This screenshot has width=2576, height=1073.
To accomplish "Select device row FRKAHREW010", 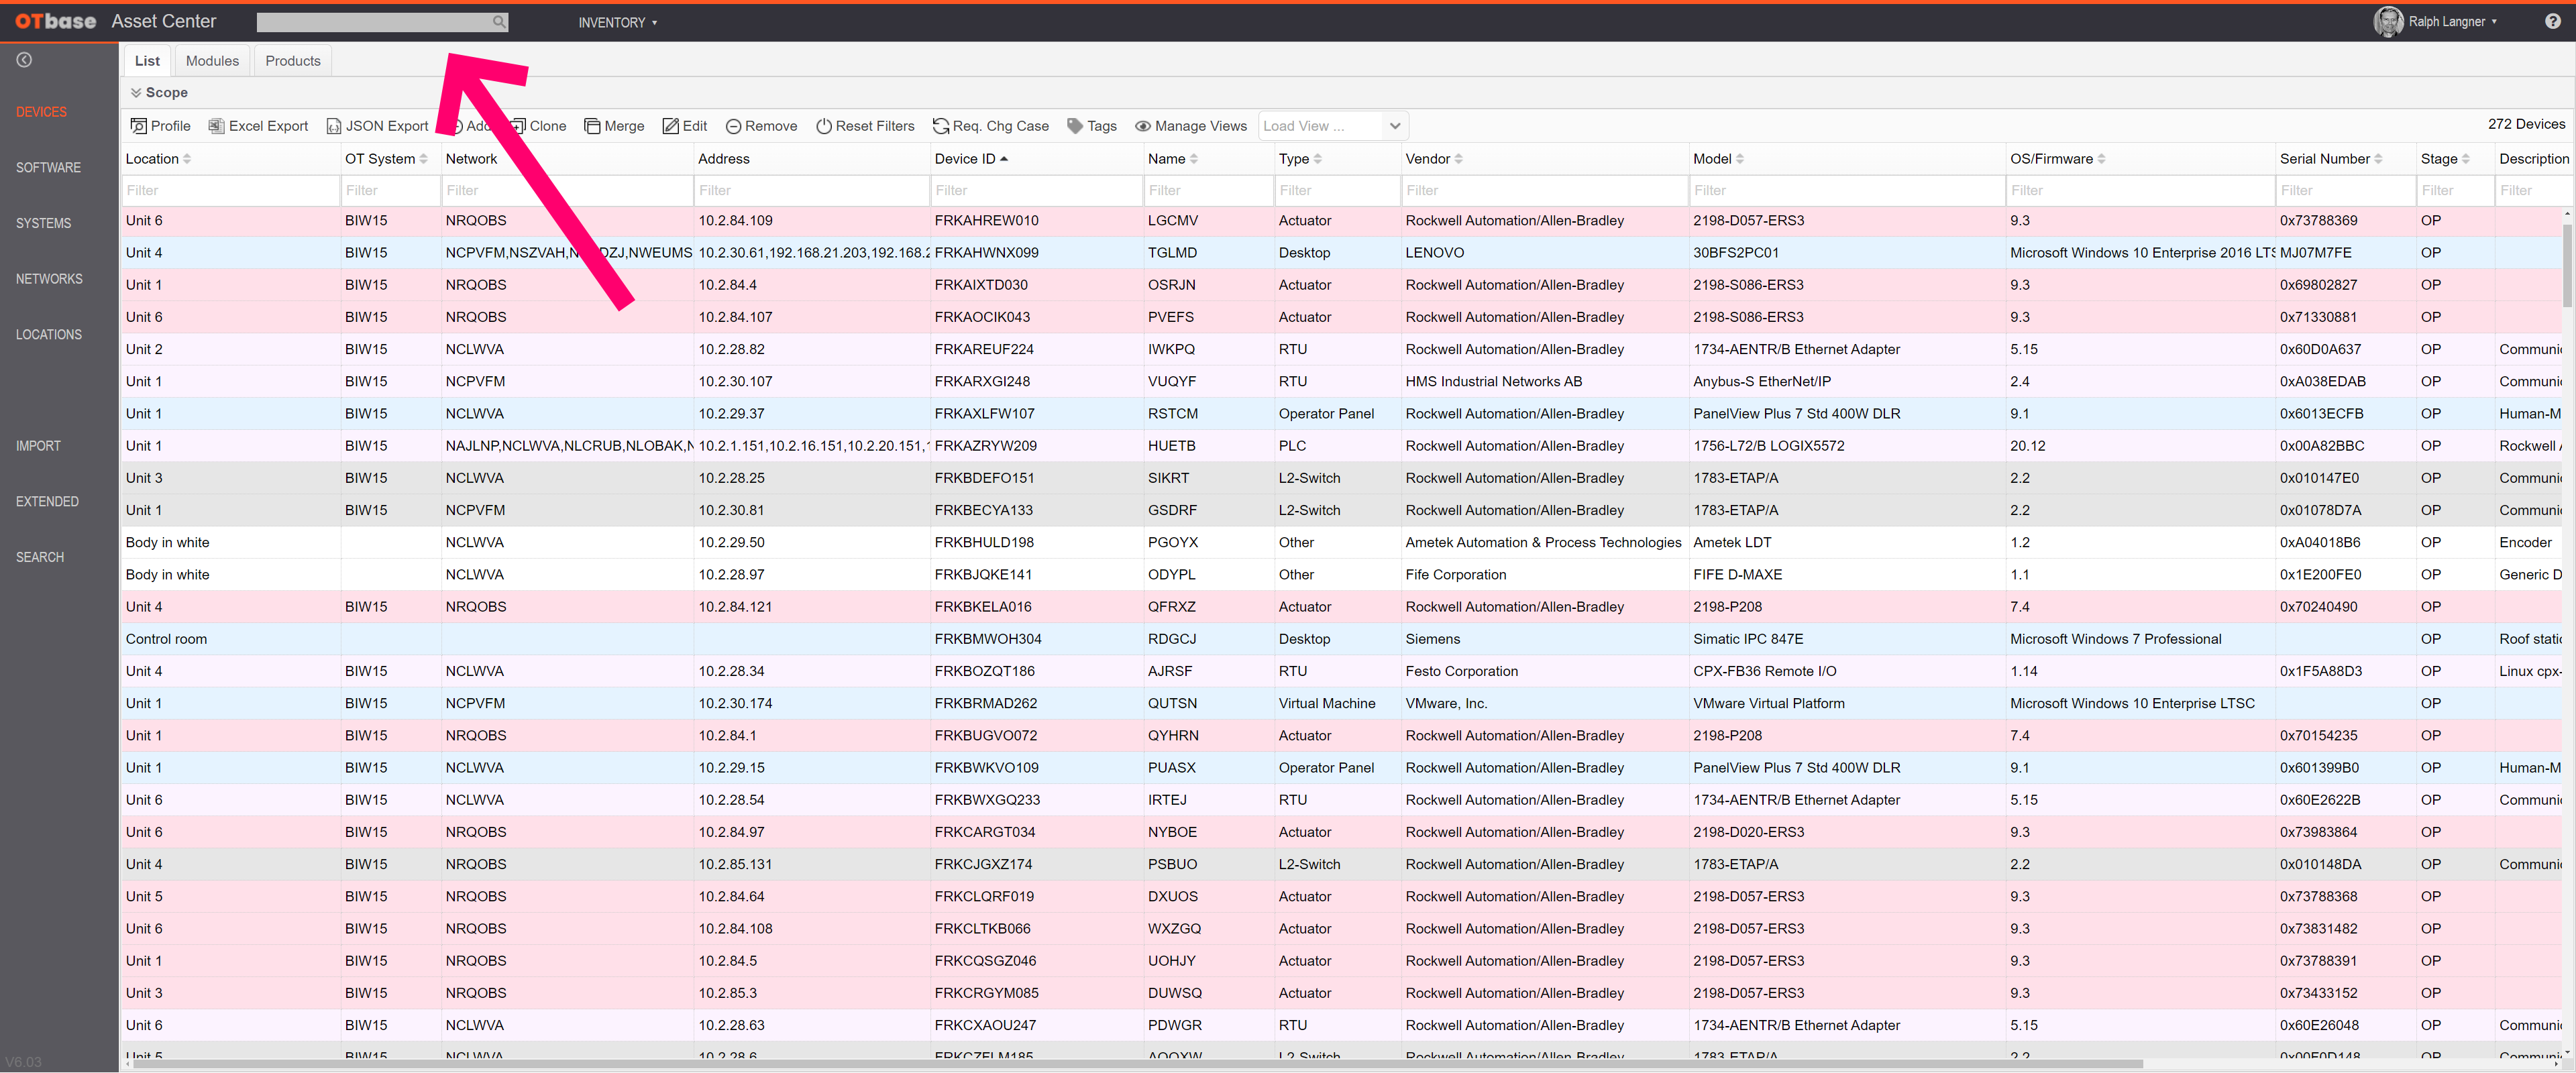I will point(1340,221).
